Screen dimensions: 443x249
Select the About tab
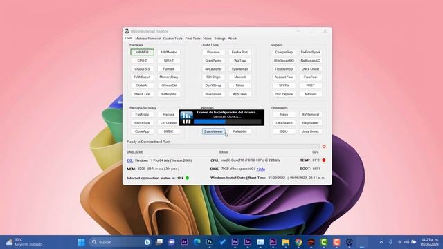pos(233,39)
